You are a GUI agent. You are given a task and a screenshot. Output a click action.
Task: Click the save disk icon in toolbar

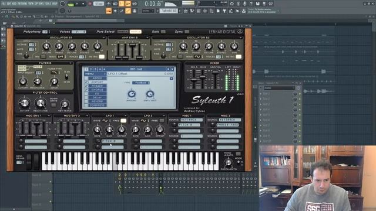point(257,4)
